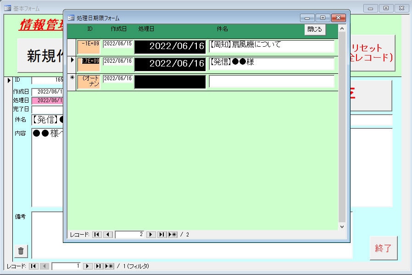Click the リセット (全レコード) button

point(373,53)
